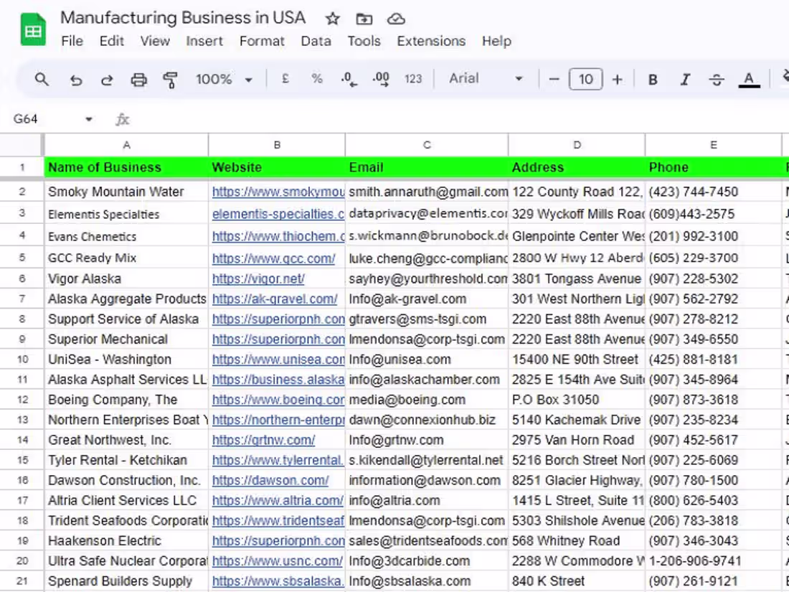Viewport: 789px width, 592px height.
Task: Decrease decimal places
Action: click(x=348, y=79)
